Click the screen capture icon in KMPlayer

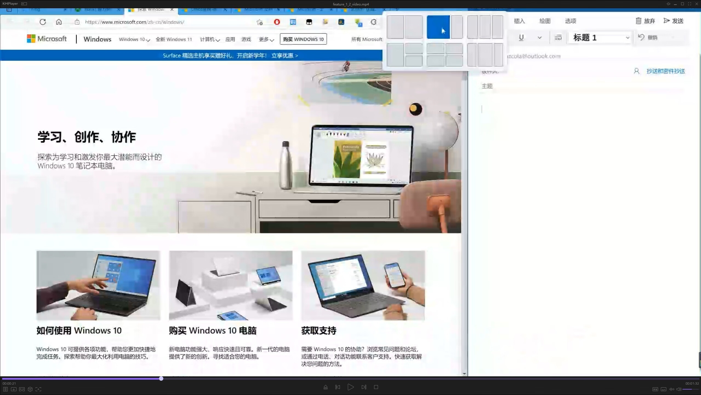coord(38,389)
